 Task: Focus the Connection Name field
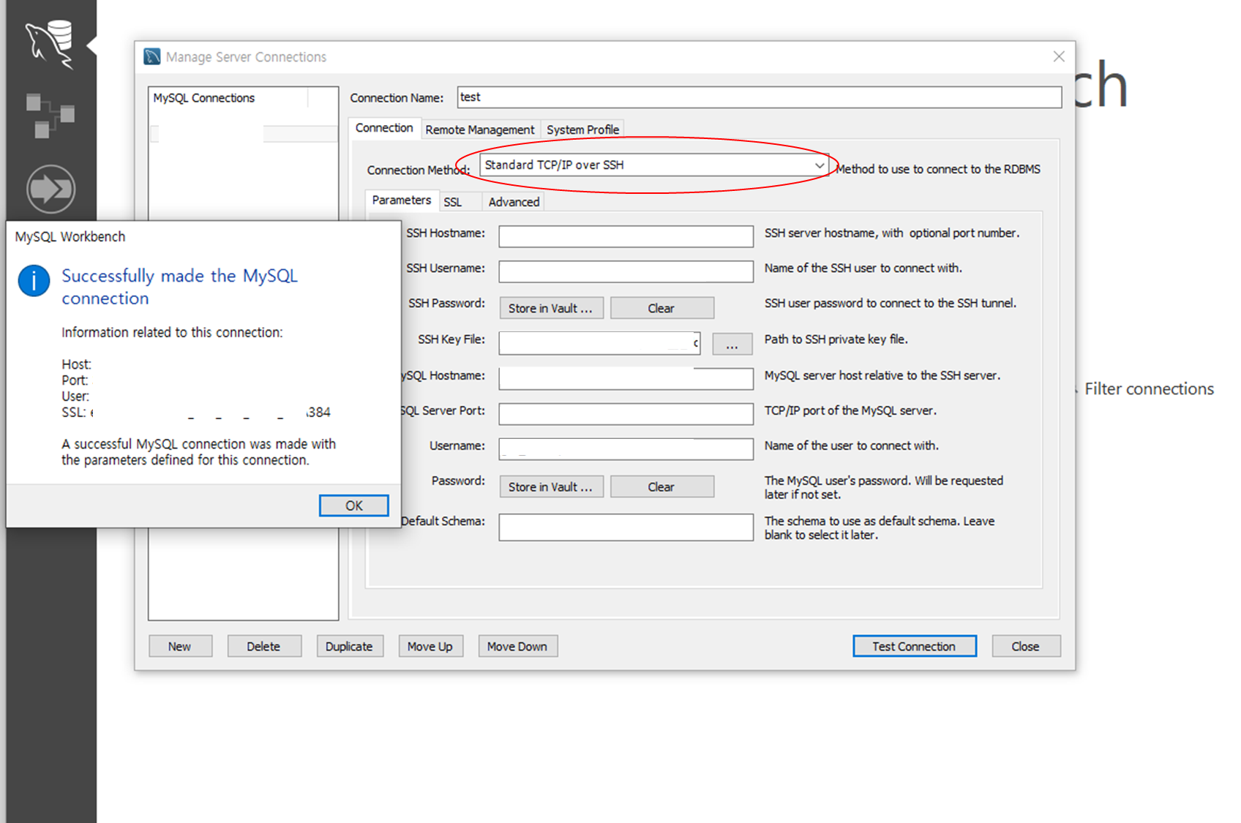(x=760, y=97)
